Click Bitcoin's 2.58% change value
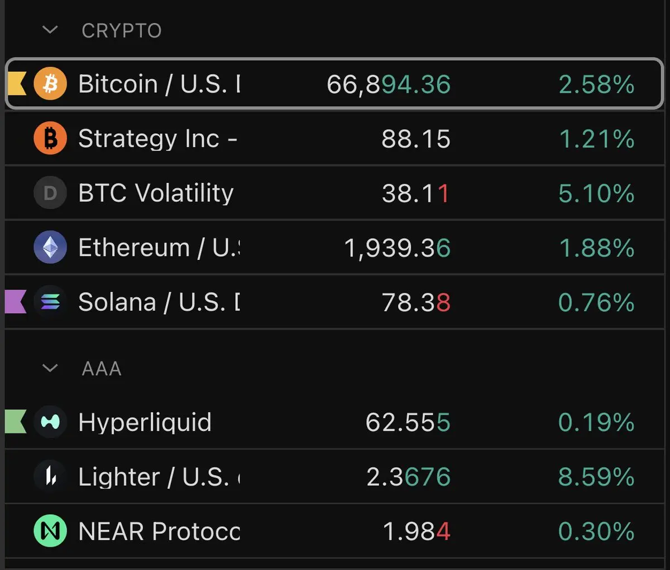 pyautogui.click(x=596, y=85)
